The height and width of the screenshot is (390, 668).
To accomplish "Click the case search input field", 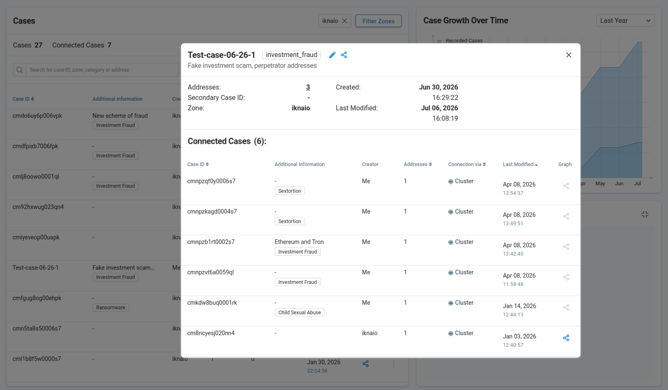I will pyautogui.click(x=103, y=70).
